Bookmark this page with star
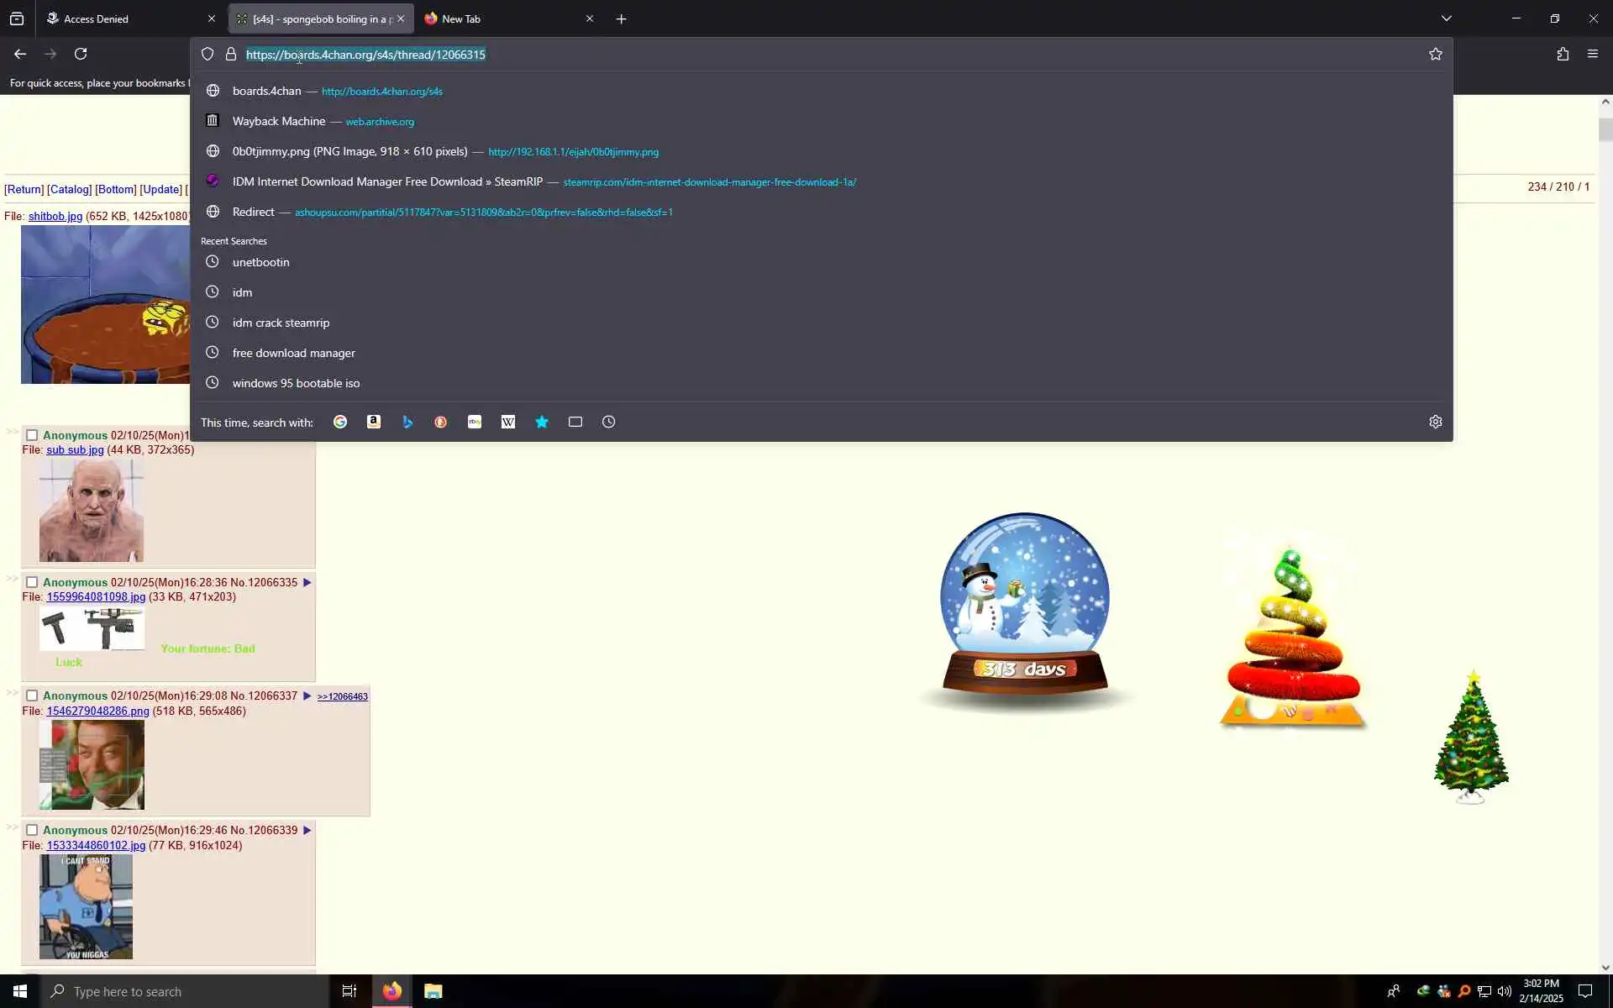 1435,54
